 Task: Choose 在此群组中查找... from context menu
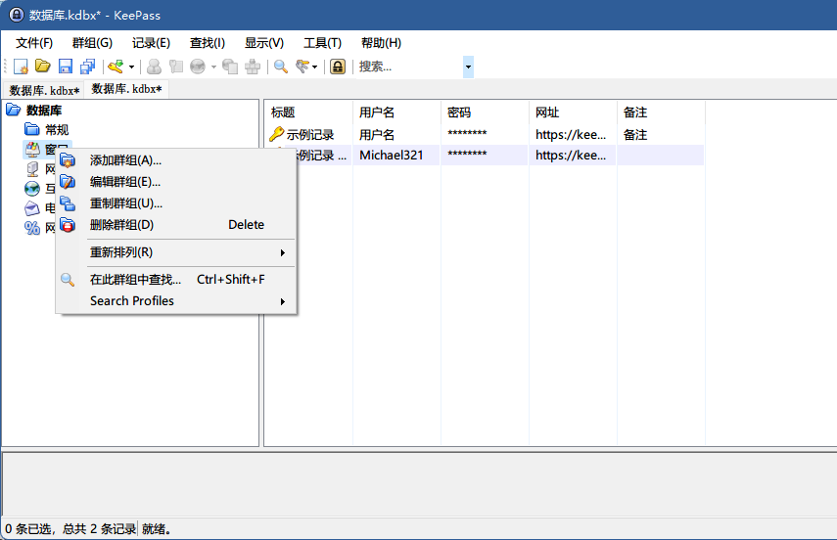point(176,280)
